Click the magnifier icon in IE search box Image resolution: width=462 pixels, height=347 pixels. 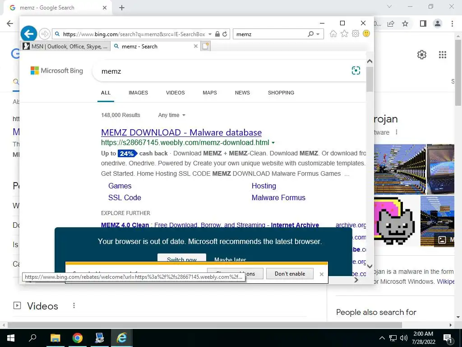pyautogui.click(x=310, y=34)
